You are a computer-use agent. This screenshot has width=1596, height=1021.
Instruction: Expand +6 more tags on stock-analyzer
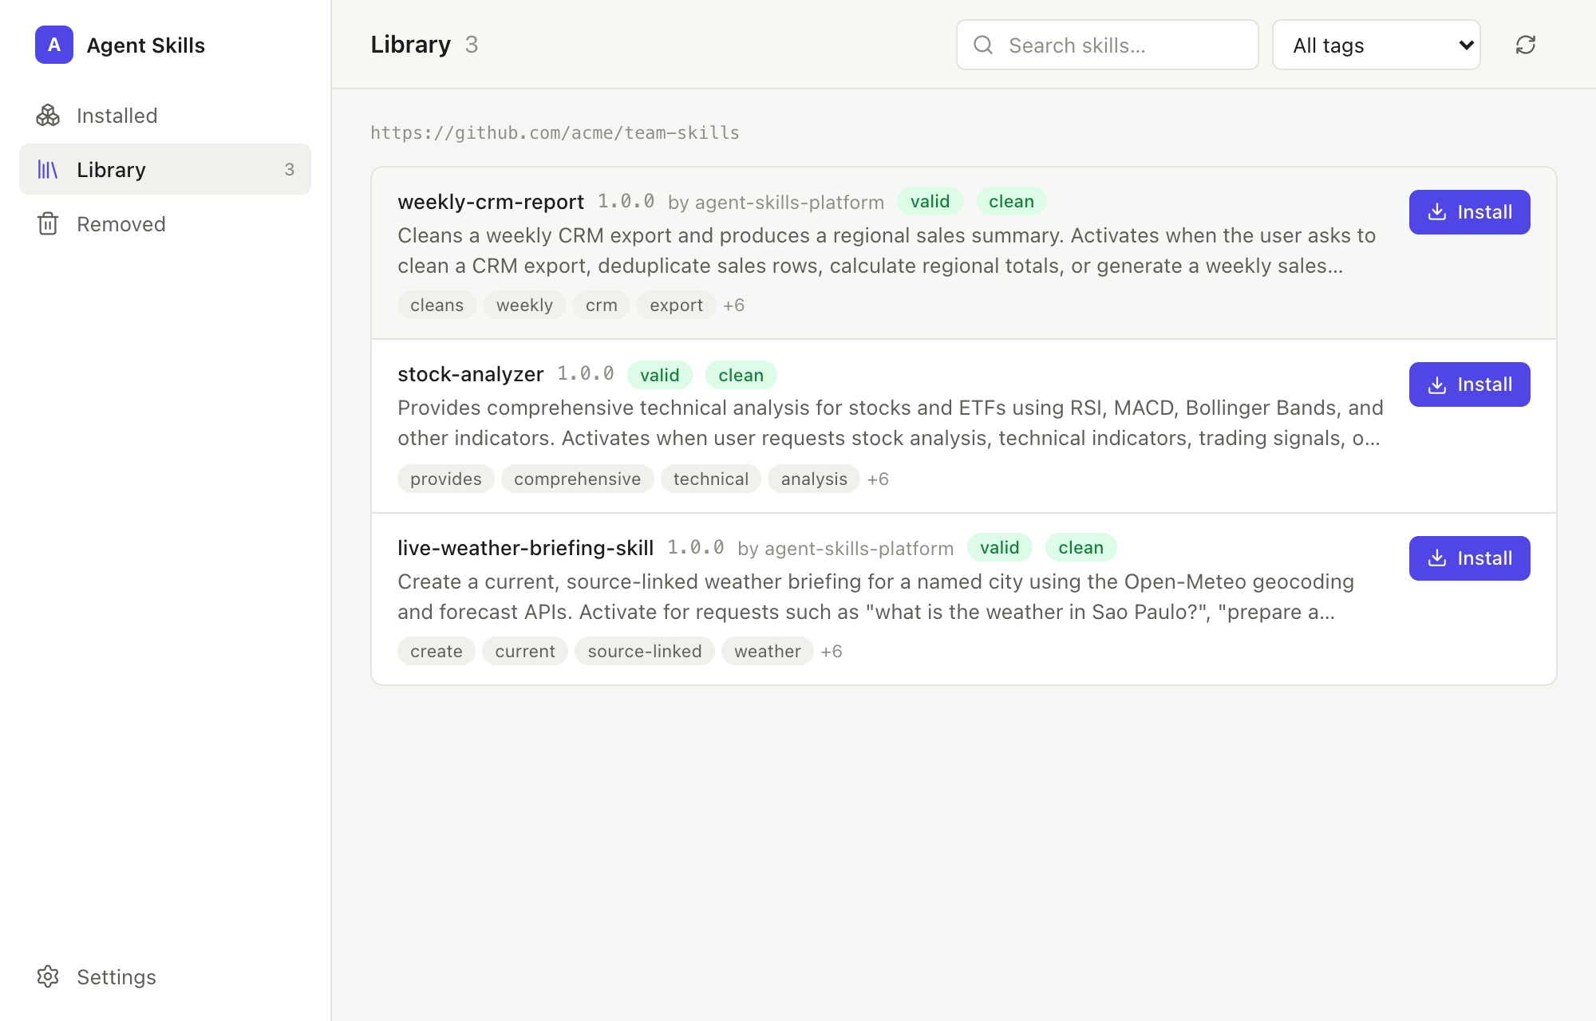878,479
